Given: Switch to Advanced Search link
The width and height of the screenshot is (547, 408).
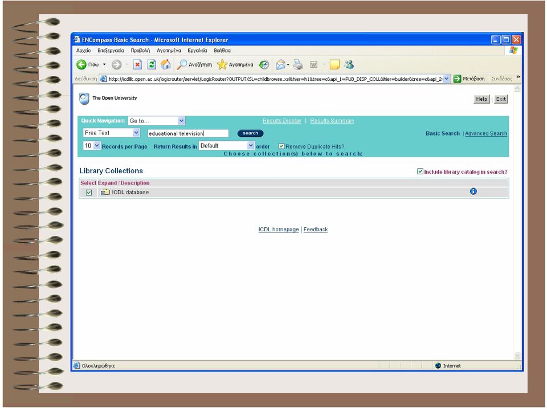Looking at the screenshot, I should tap(486, 133).
